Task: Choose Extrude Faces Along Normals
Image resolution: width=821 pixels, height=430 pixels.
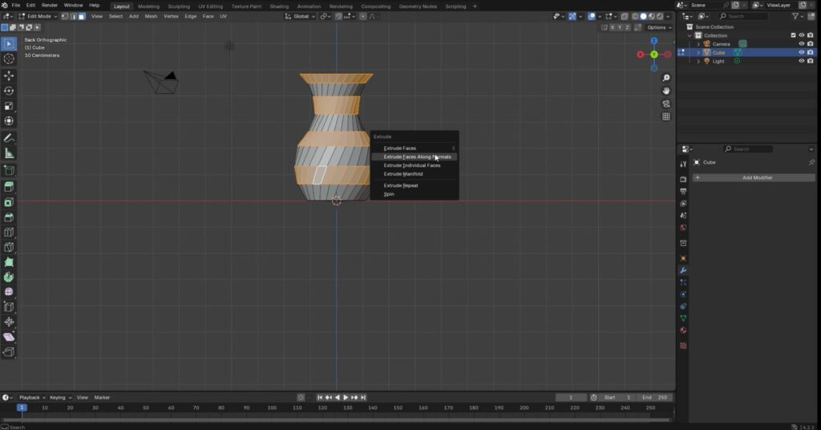Action: coord(417,156)
